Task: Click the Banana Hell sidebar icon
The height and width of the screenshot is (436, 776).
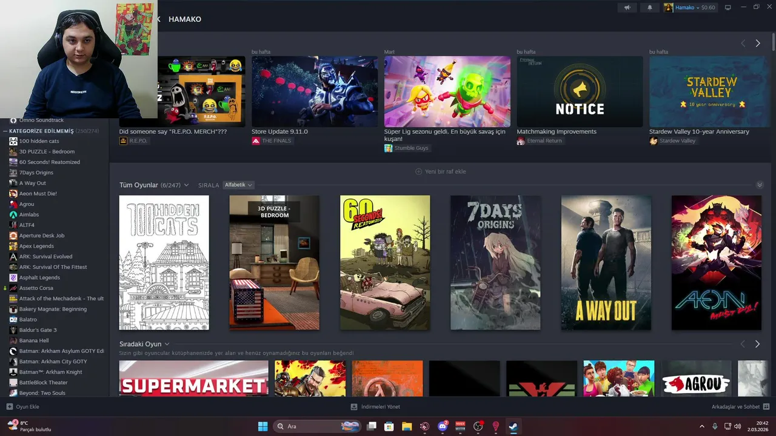Action: click(x=13, y=340)
